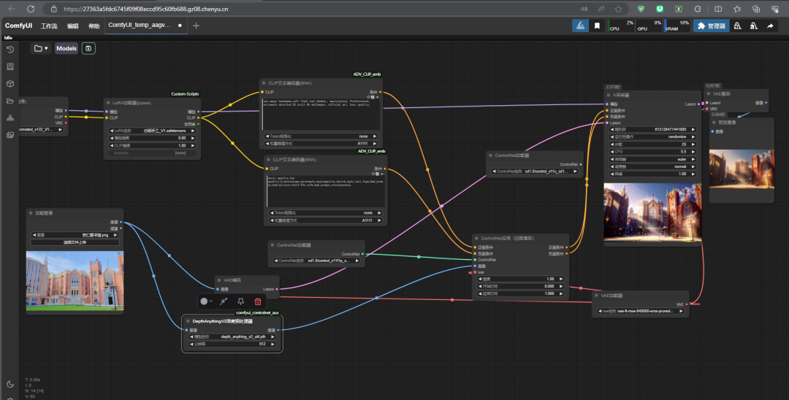
Task: Click the share arrow icon in top bar
Action: pyautogui.click(x=770, y=26)
